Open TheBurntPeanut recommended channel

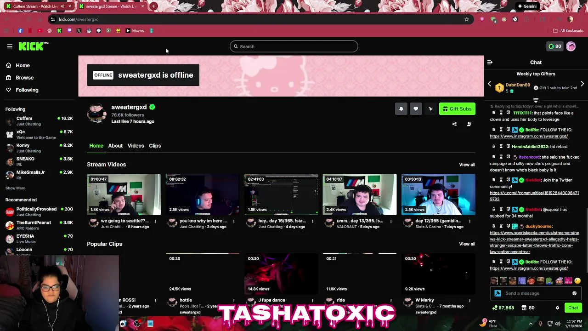(39, 225)
